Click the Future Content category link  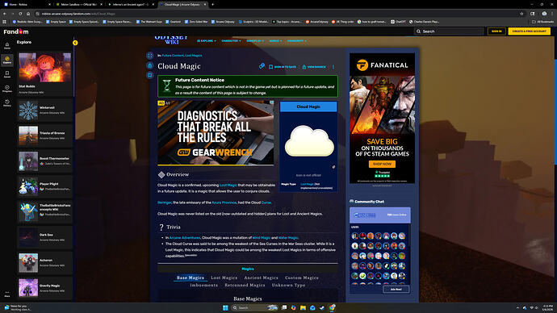click(173, 56)
